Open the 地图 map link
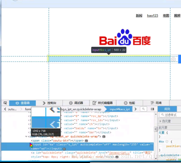 pos(166,15)
